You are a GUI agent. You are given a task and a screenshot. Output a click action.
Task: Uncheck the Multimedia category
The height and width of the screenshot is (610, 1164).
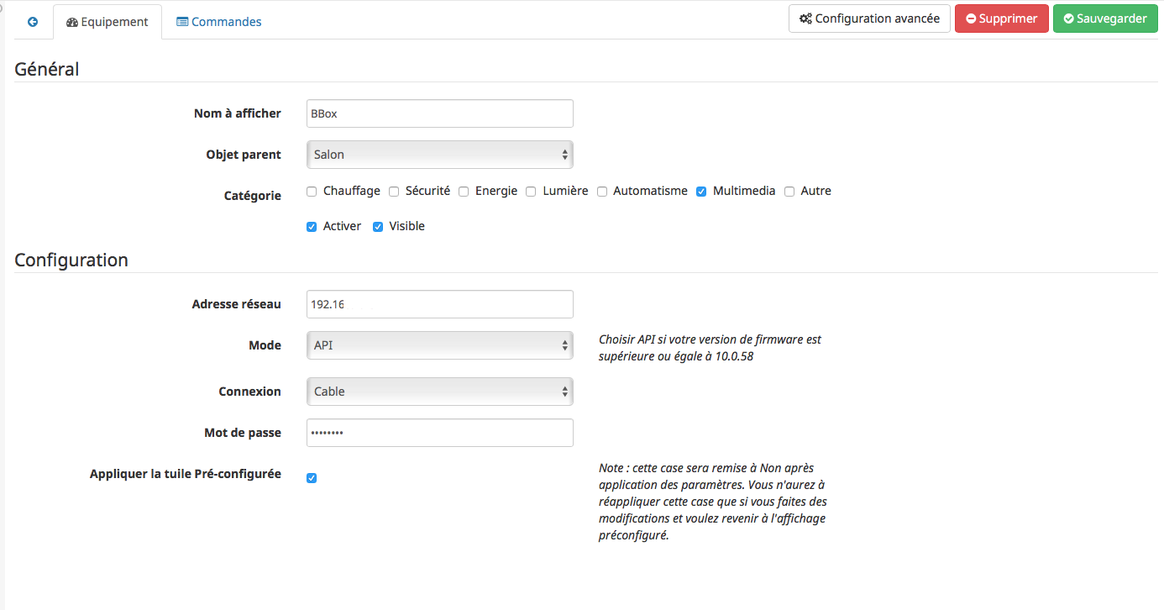click(701, 192)
